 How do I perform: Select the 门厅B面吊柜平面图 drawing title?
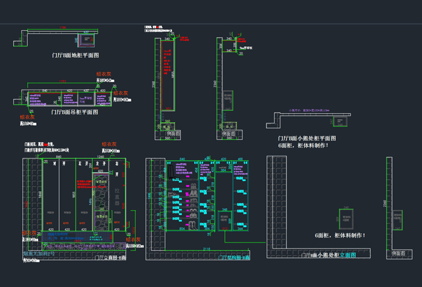[74, 112]
